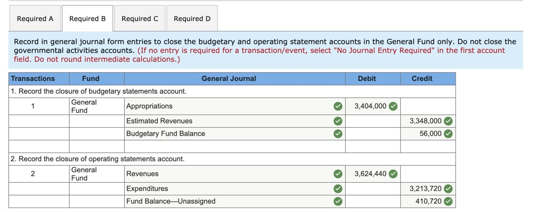Screen dimensions: 536x212
Task: Switch to the Required A tab
Action: 35,18
